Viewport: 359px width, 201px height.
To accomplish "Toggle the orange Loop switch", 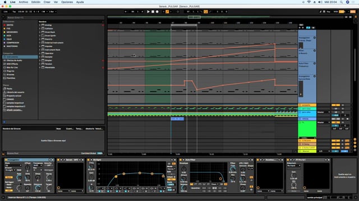I will click(206, 12).
